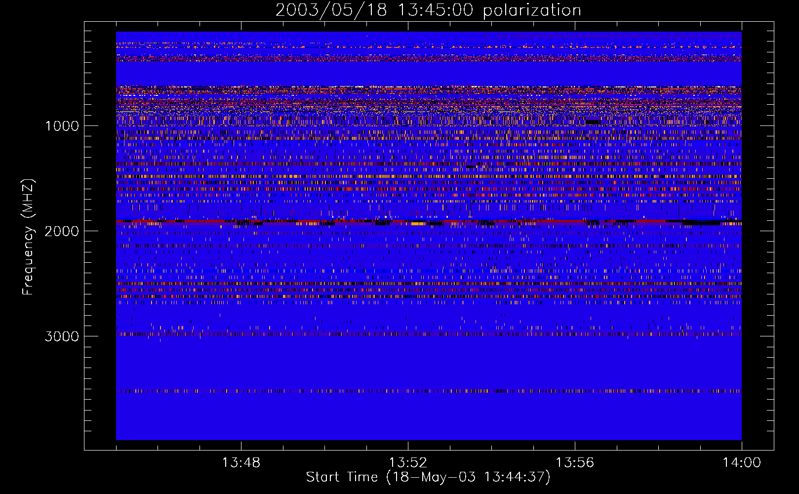Click the 'Start Time (18-May-03 13:44:37)' label
799x494 pixels.
(428, 477)
